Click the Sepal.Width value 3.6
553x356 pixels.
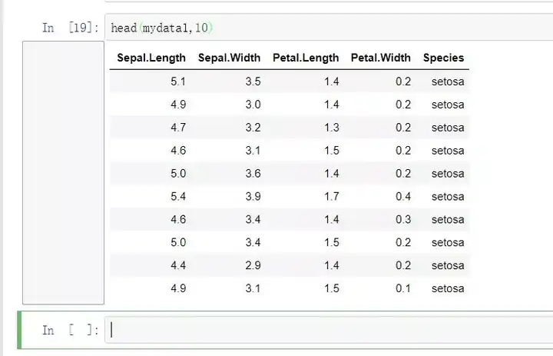pos(253,174)
